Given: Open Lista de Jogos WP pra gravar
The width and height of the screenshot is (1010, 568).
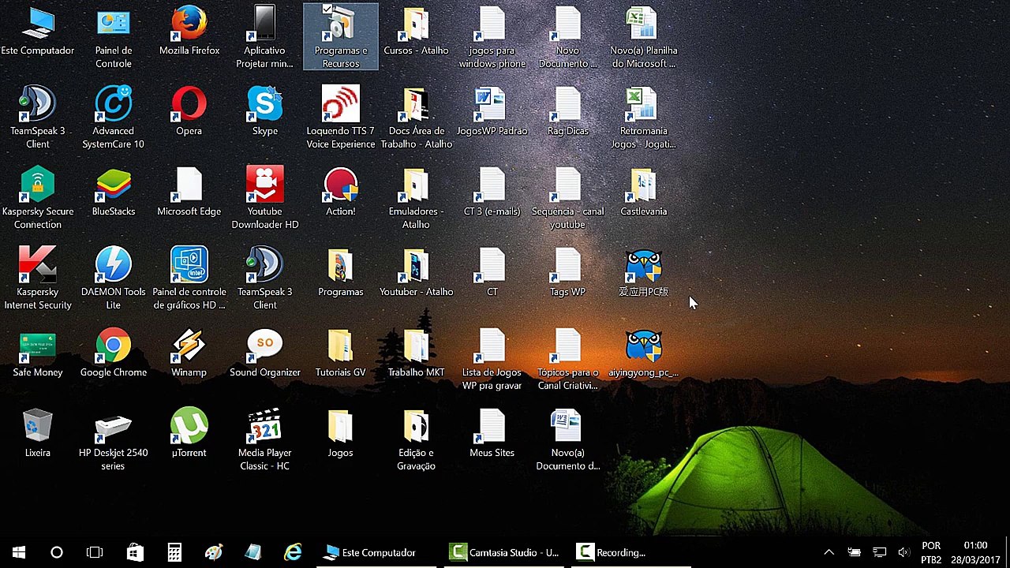Looking at the screenshot, I should 492,359.
